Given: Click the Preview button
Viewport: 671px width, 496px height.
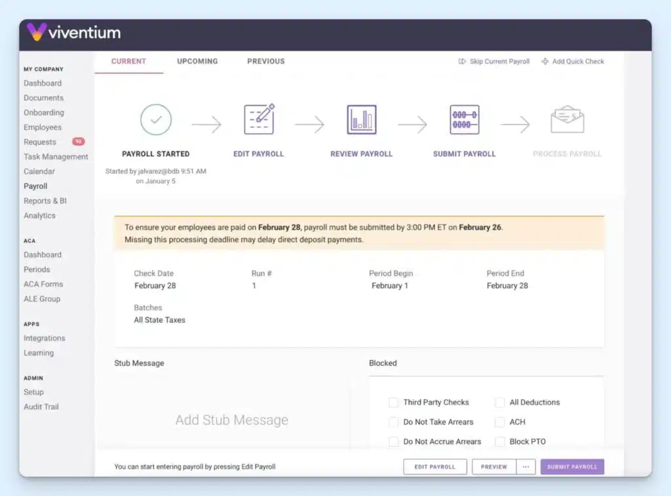Looking at the screenshot, I should pos(494,467).
